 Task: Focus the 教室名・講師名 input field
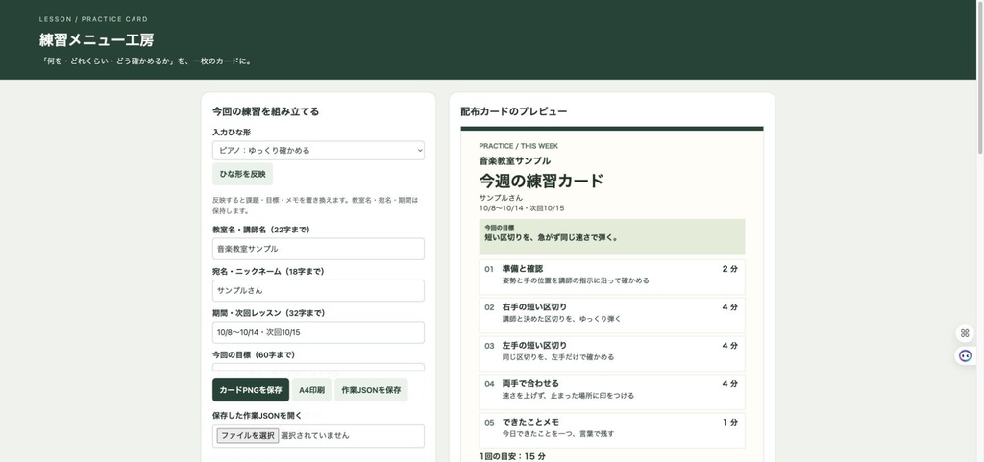pyautogui.click(x=318, y=249)
